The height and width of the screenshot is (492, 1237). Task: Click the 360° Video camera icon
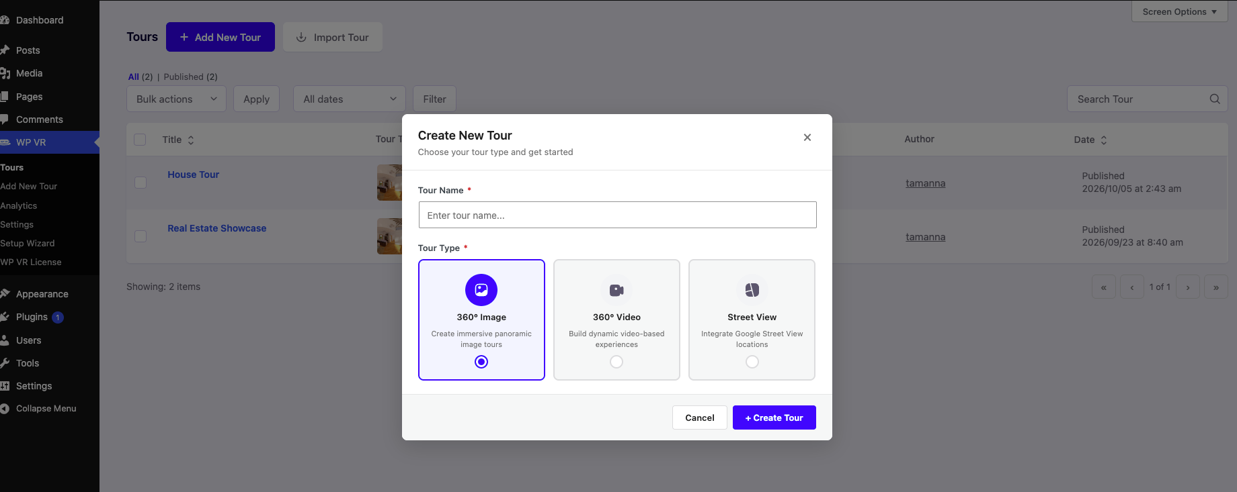pyautogui.click(x=616, y=290)
